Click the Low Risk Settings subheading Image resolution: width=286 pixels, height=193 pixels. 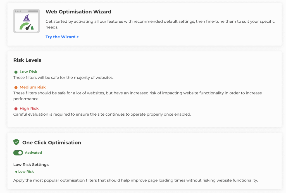(31, 165)
